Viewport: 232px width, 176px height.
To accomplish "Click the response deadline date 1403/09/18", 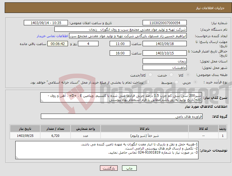I will 165,44.
